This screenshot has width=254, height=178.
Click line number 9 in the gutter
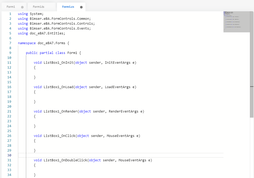(x=10, y=53)
